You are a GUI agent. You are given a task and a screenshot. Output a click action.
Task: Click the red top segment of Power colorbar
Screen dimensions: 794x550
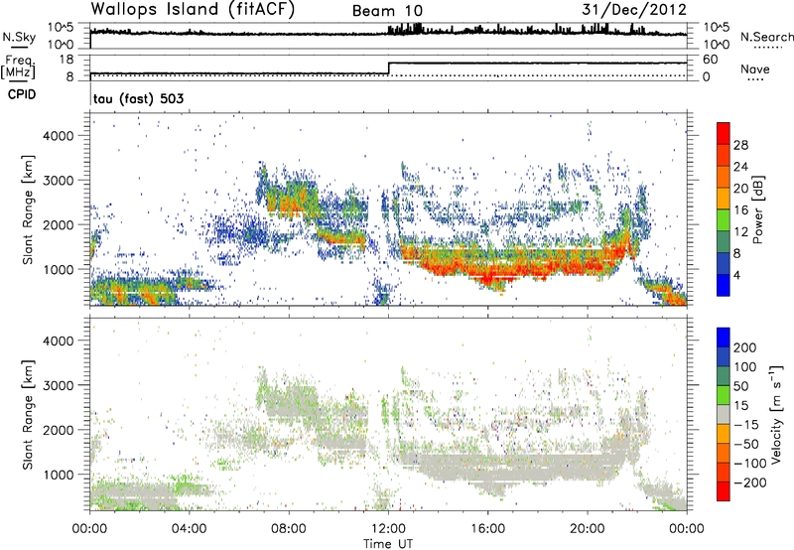[724, 133]
